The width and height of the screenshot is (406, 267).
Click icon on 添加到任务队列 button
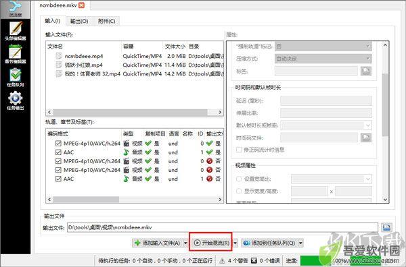coord(246,243)
